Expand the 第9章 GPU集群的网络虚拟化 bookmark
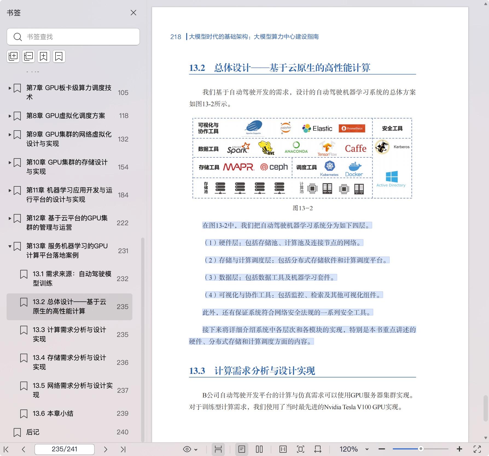Image resolution: width=489 pixels, height=456 pixels. point(10,135)
